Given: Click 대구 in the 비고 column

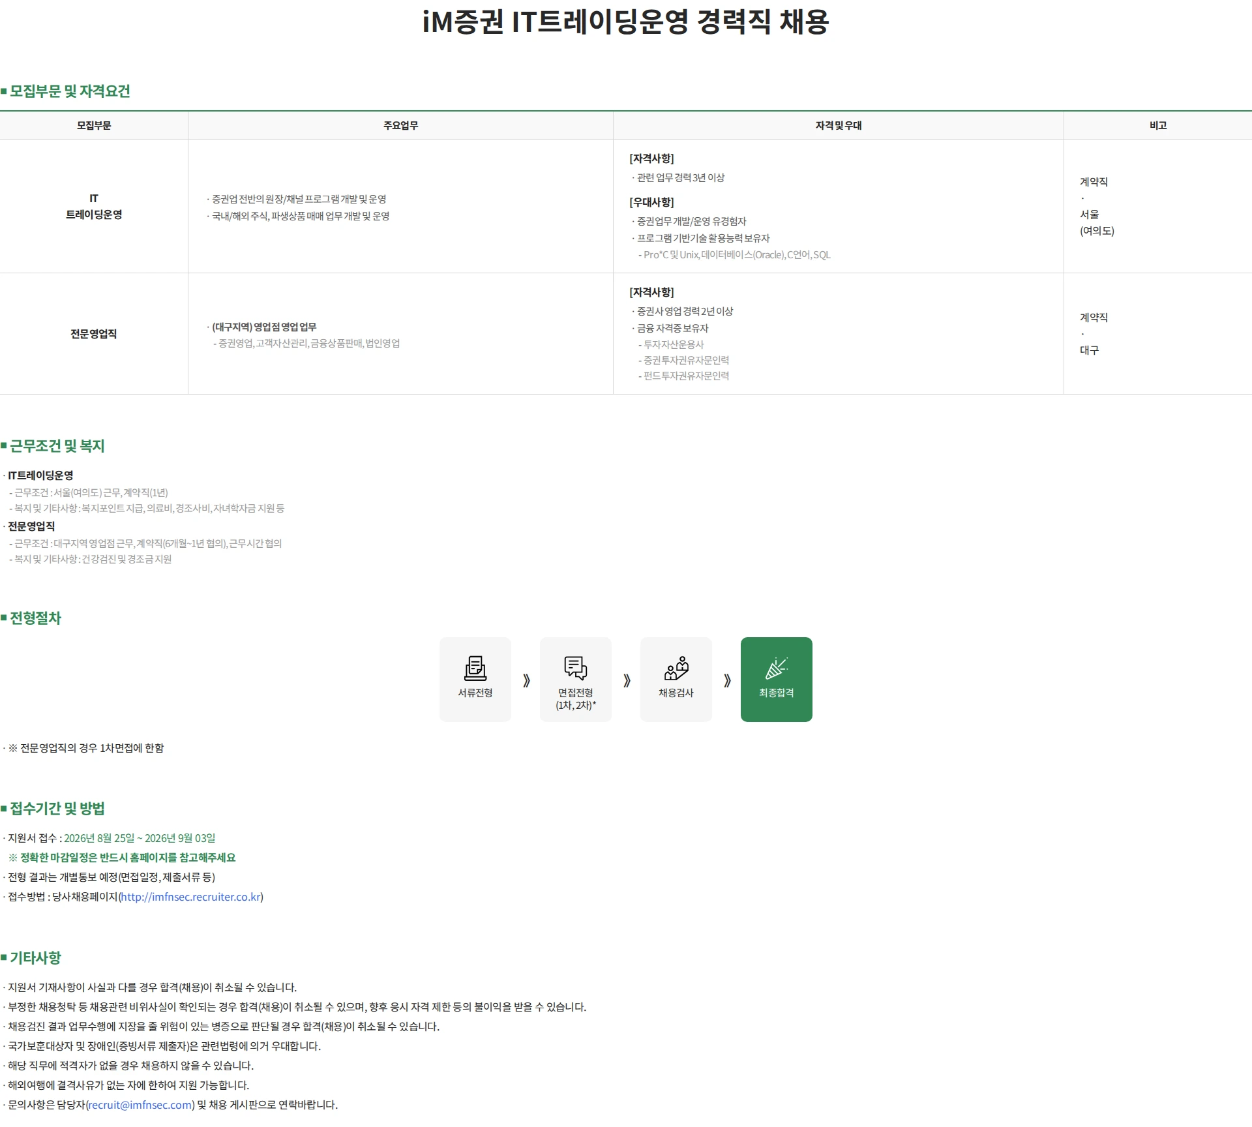Looking at the screenshot, I should click(x=1089, y=350).
